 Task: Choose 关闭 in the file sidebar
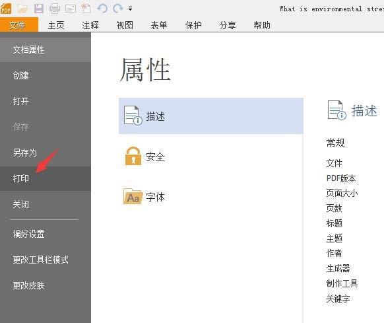tap(46, 204)
